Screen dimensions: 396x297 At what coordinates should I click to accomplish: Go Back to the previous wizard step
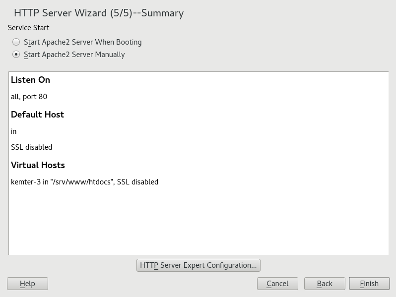click(325, 284)
